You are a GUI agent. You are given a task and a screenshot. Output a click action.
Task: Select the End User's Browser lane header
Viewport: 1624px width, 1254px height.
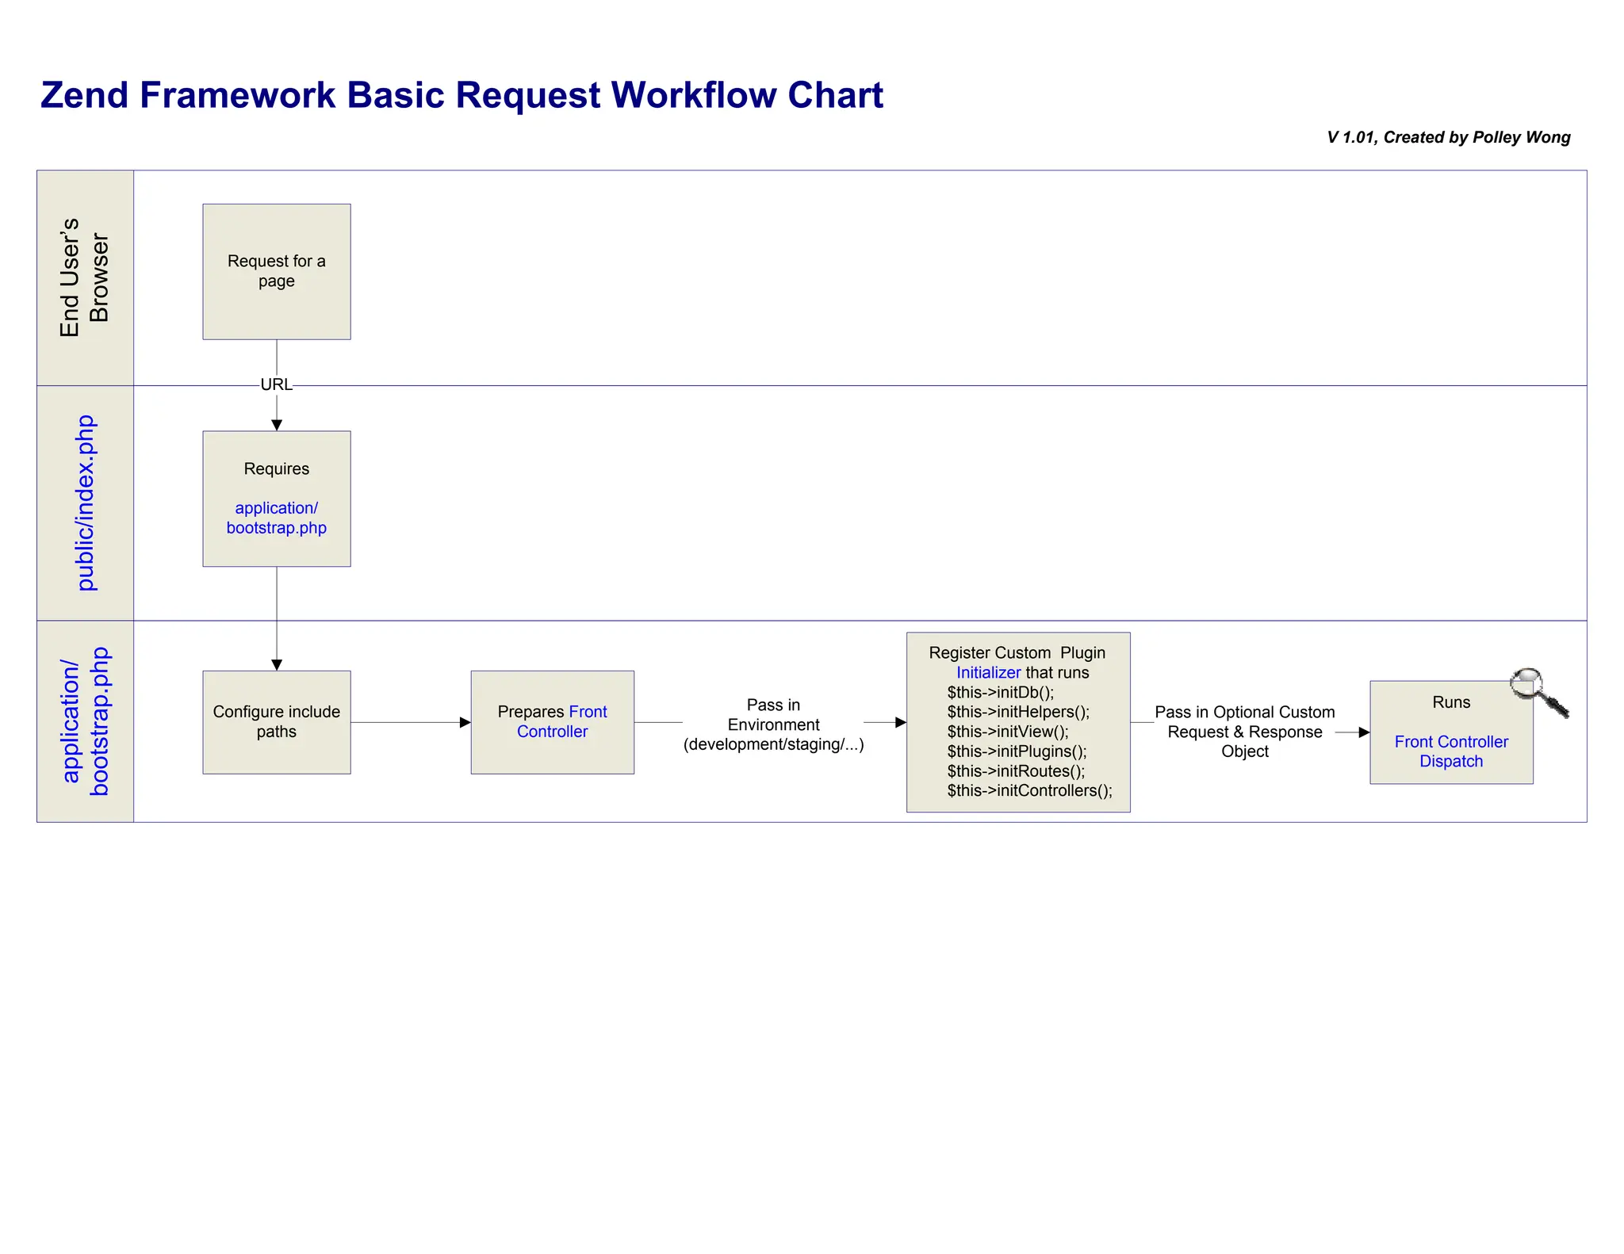pyautogui.click(x=86, y=277)
